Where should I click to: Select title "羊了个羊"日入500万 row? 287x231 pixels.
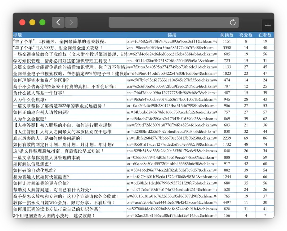[x=57, y=48]
